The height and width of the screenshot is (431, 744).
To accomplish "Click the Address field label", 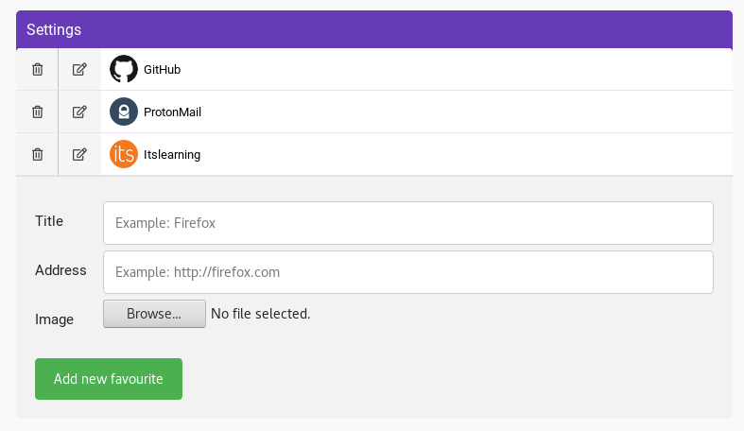I will pos(61,270).
